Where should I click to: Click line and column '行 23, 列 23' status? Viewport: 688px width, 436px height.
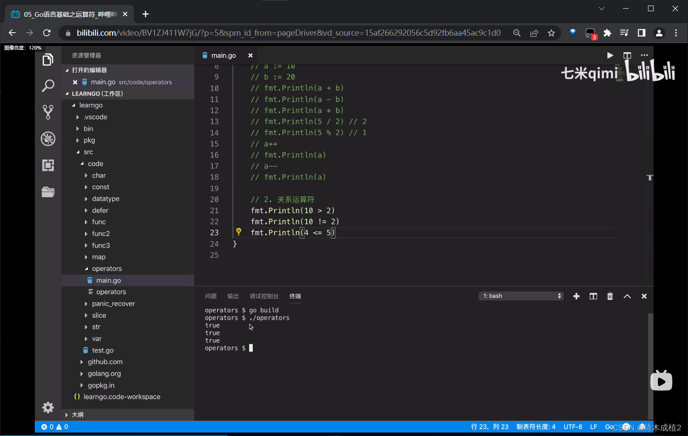(x=490, y=427)
